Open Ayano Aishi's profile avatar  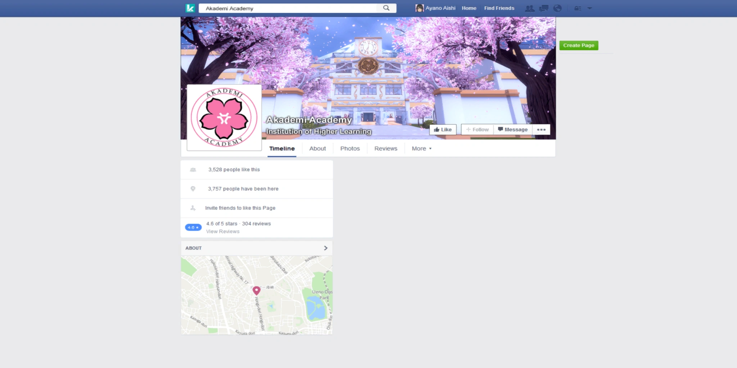(x=419, y=8)
